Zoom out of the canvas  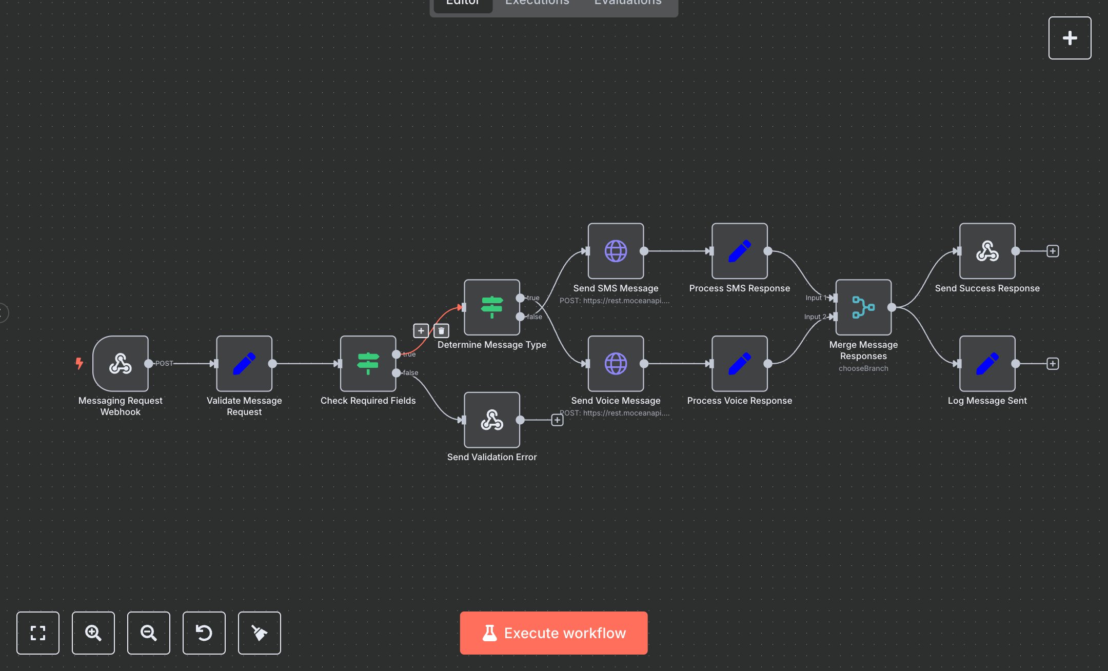(149, 633)
